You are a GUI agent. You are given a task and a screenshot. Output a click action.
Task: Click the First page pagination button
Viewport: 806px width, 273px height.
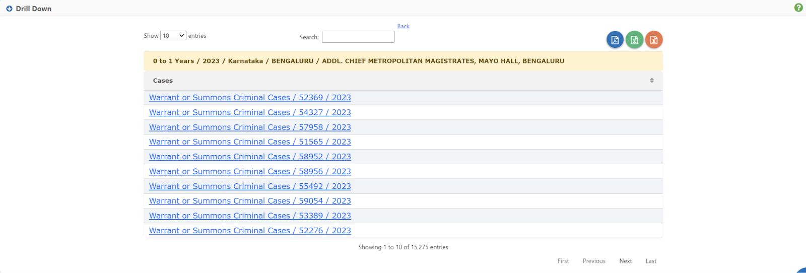coord(563,261)
